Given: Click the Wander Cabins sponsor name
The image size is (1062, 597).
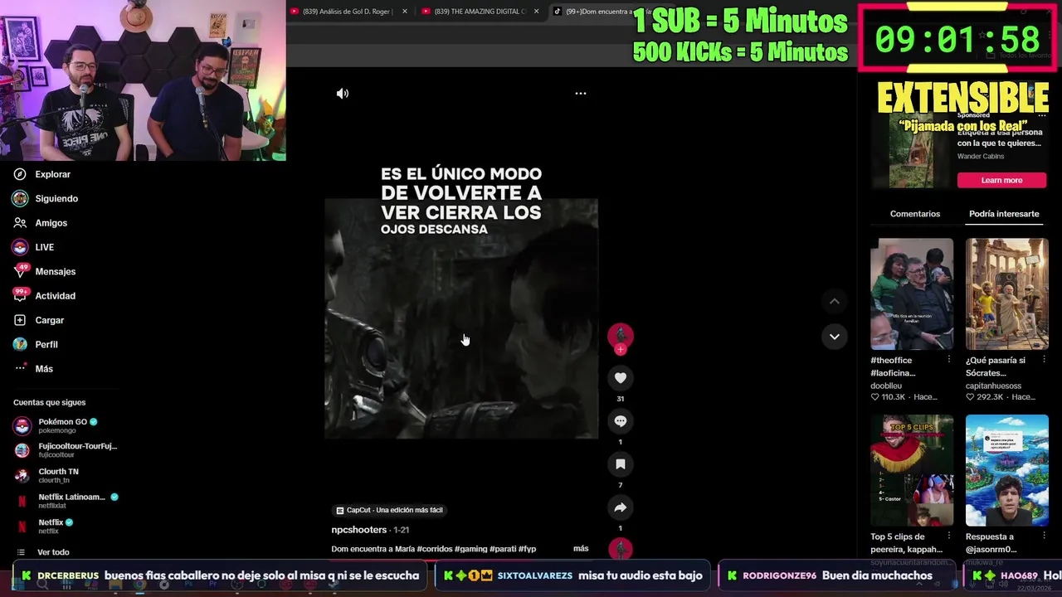Looking at the screenshot, I should coord(981,156).
